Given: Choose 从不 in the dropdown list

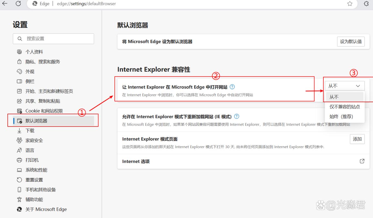Looking at the screenshot, I should pyautogui.click(x=345, y=97).
